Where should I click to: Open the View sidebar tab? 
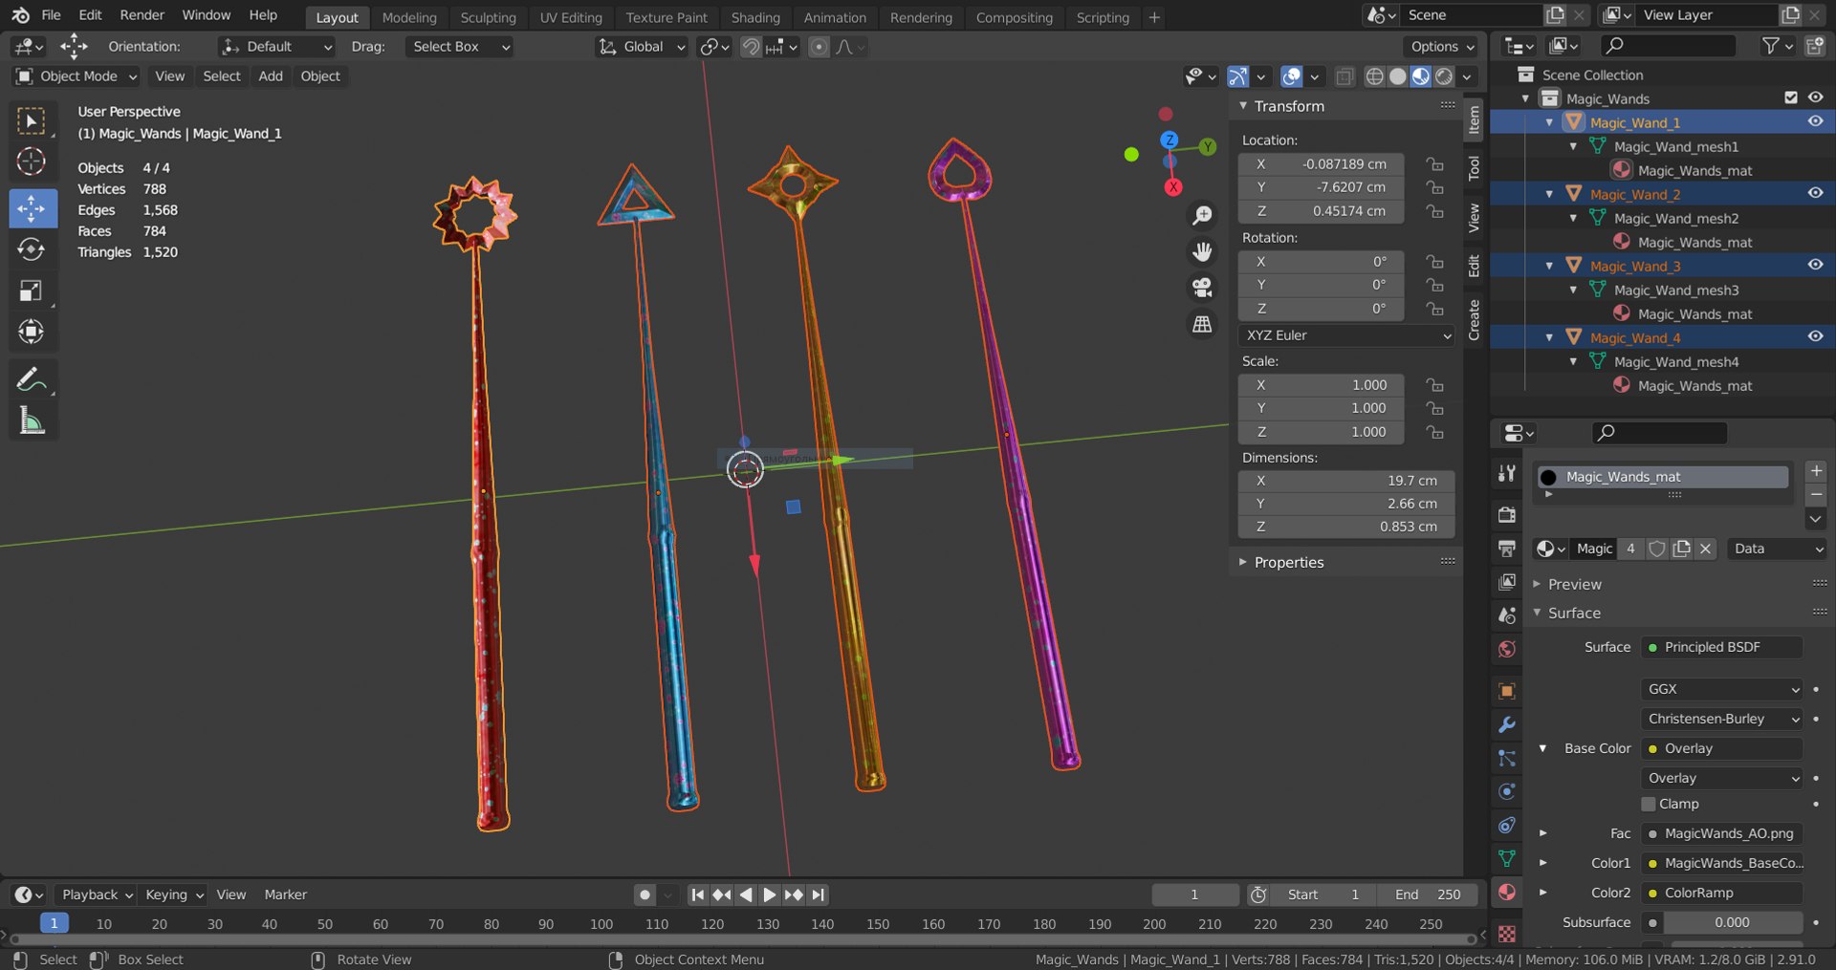tap(1474, 217)
